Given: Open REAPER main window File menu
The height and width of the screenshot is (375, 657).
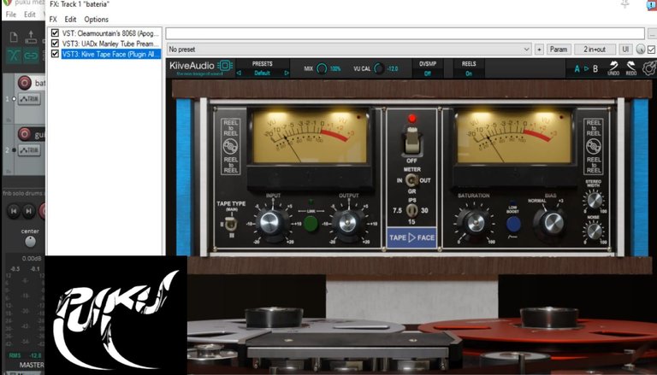Looking at the screenshot, I should point(11,15).
